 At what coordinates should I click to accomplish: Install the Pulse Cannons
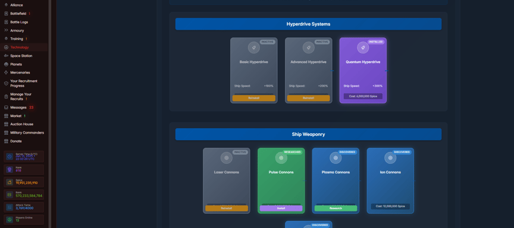[x=281, y=208]
